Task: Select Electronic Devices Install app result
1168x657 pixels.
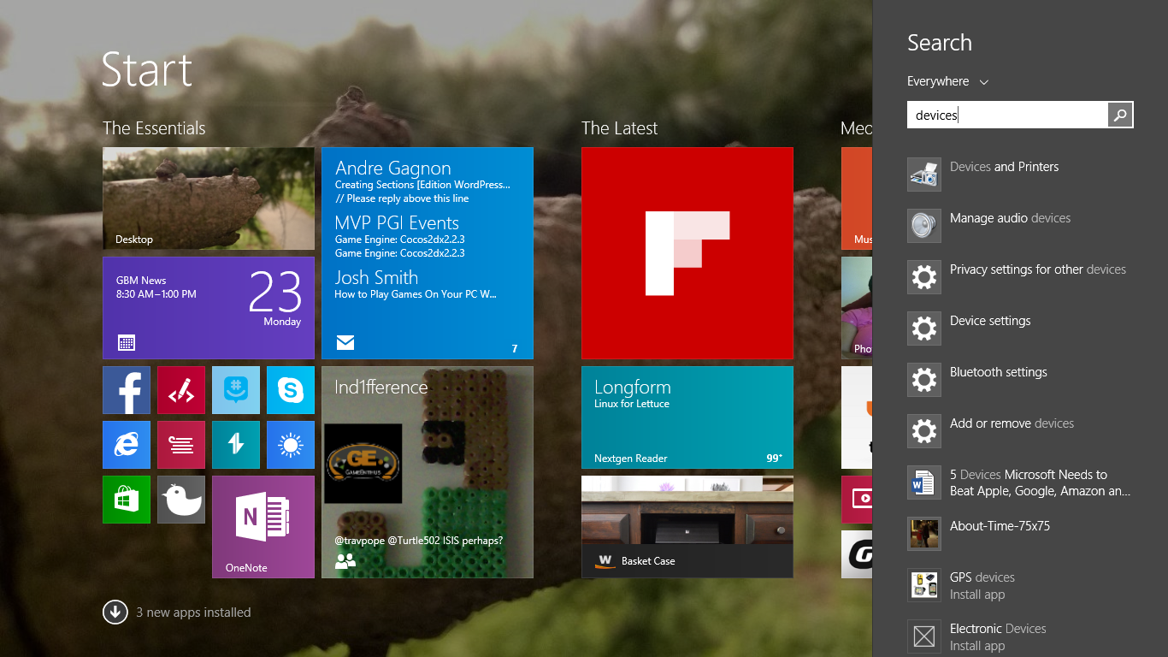Action: tap(1020, 636)
